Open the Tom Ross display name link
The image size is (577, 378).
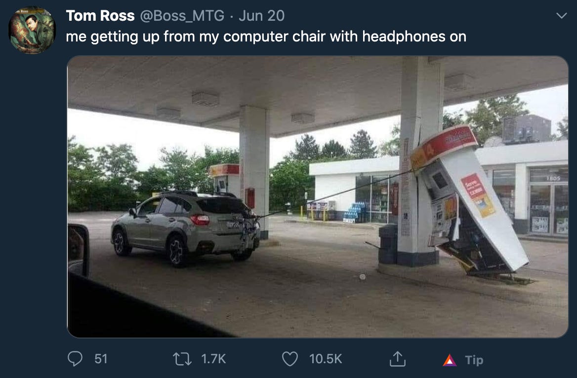pos(100,16)
